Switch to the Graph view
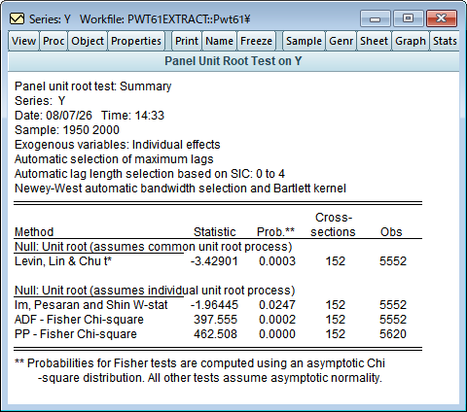Screen dimensions: 467x412 pos(411,41)
